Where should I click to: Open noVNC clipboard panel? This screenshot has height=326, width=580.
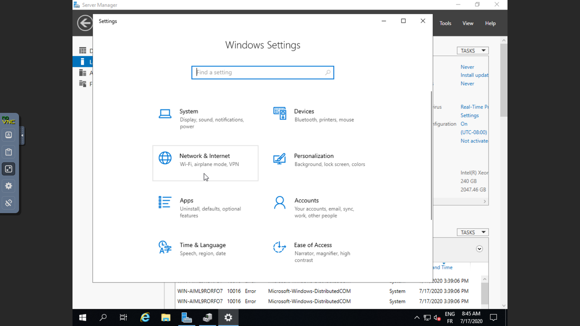click(9, 152)
